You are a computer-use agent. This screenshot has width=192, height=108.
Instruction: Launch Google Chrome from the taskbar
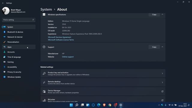click(110, 105)
